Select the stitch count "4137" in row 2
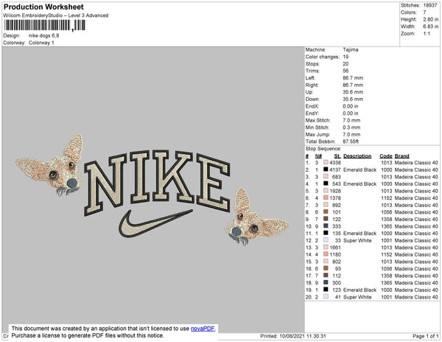This screenshot has height=342, width=442. (335, 170)
